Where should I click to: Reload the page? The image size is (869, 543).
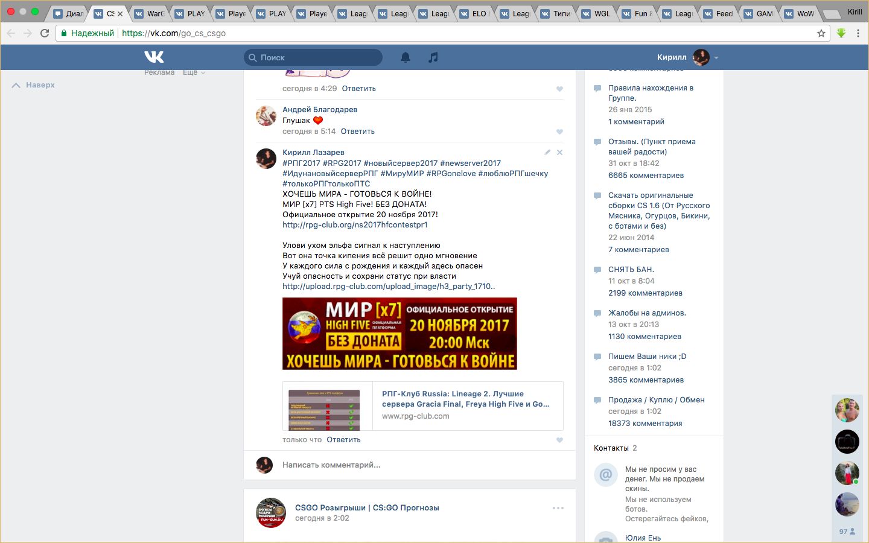click(45, 33)
